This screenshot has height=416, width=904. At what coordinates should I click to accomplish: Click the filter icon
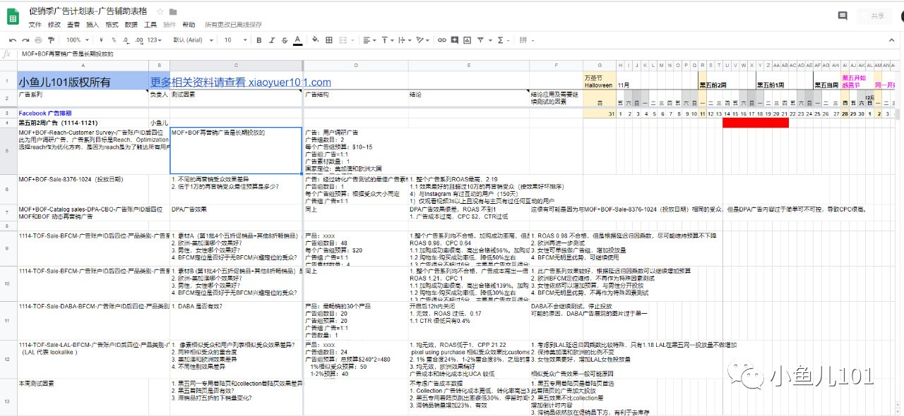481,39
